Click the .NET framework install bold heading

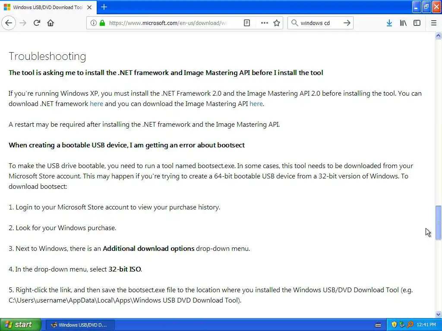pos(166,72)
